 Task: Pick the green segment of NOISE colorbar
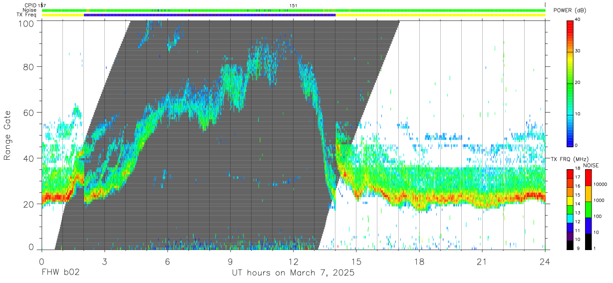(x=588, y=210)
